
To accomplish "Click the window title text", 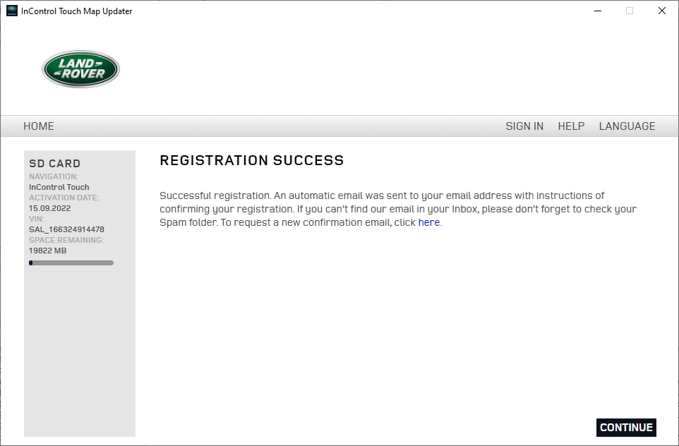I will tap(77, 11).
